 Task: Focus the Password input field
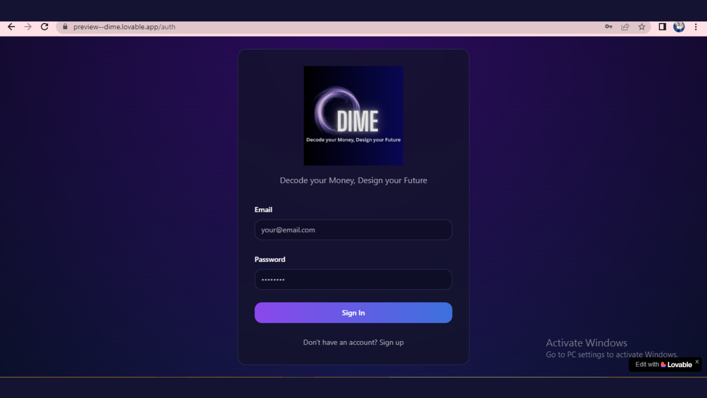click(x=353, y=280)
